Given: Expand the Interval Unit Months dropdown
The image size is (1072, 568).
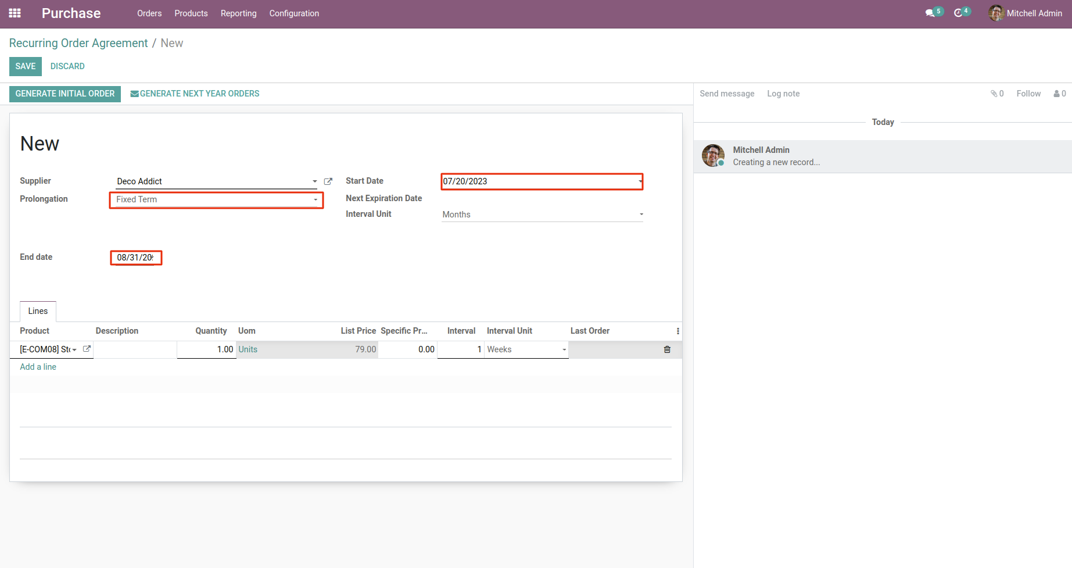Looking at the screenshot, I should pyautogui.click(x=641, y=215).
